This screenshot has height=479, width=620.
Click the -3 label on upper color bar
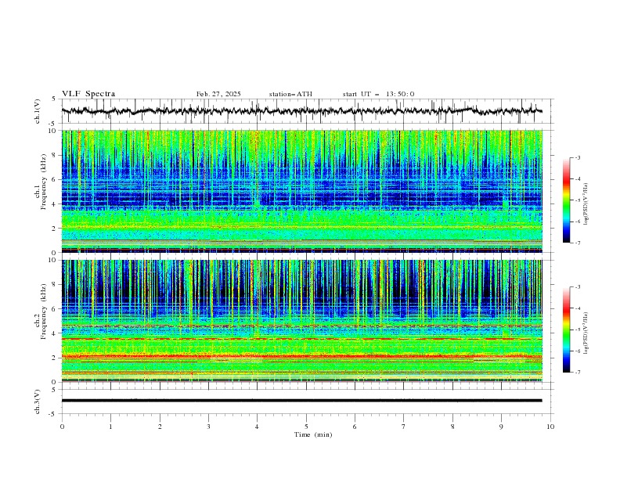578,157
